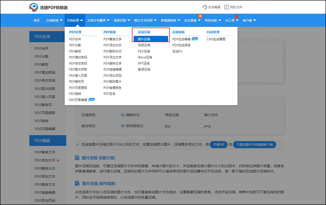Click 下载迅捷PDF转换器客户端 button
Image resolution: width=326 pixels, height=205 pixels.
point(254,144)
